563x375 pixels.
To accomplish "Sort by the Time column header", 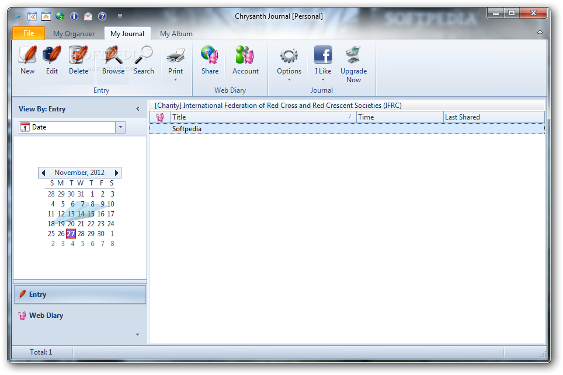I will [x=400, y=117].
